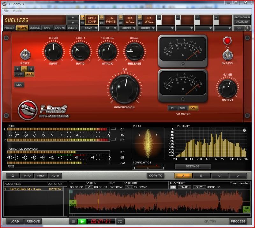Click the slot 6 number button

178,17
